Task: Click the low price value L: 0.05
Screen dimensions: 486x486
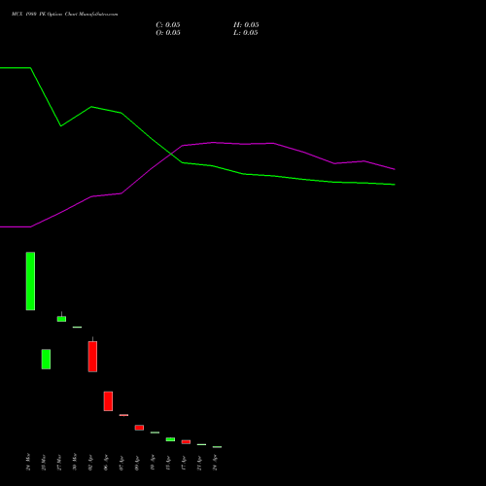Action: pyautogui.click(x=246, y=33)
